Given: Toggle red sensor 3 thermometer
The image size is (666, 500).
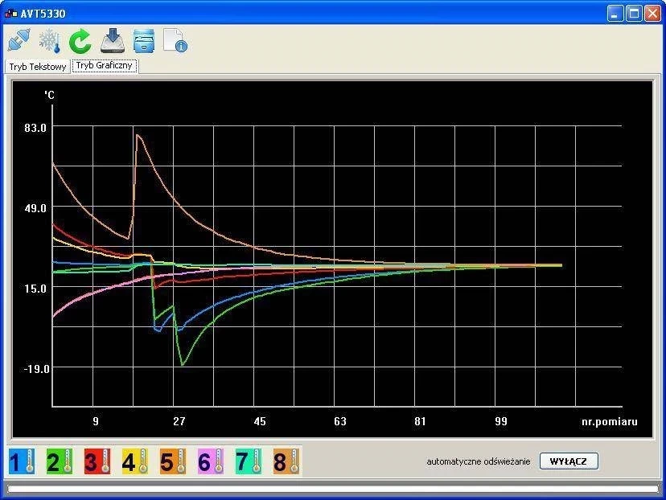Looking at the screenshot, I should 97,461.
